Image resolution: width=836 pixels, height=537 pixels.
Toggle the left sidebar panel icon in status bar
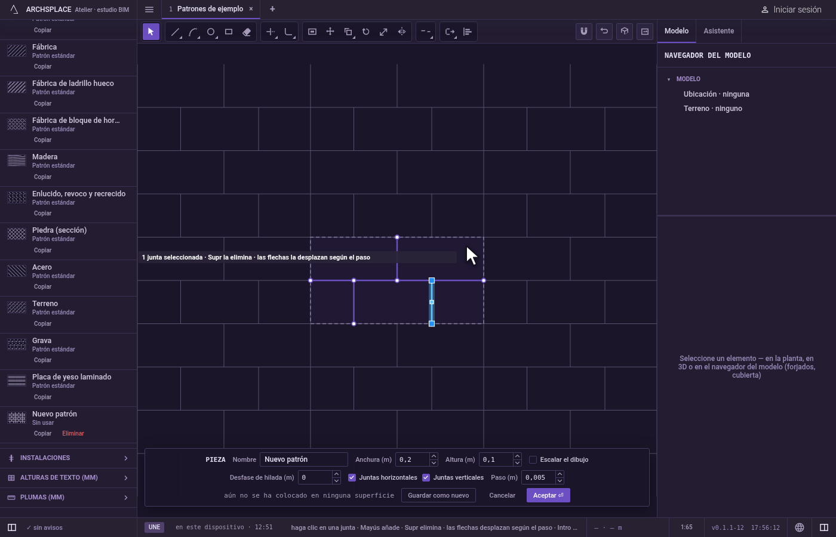pos(12,527)
